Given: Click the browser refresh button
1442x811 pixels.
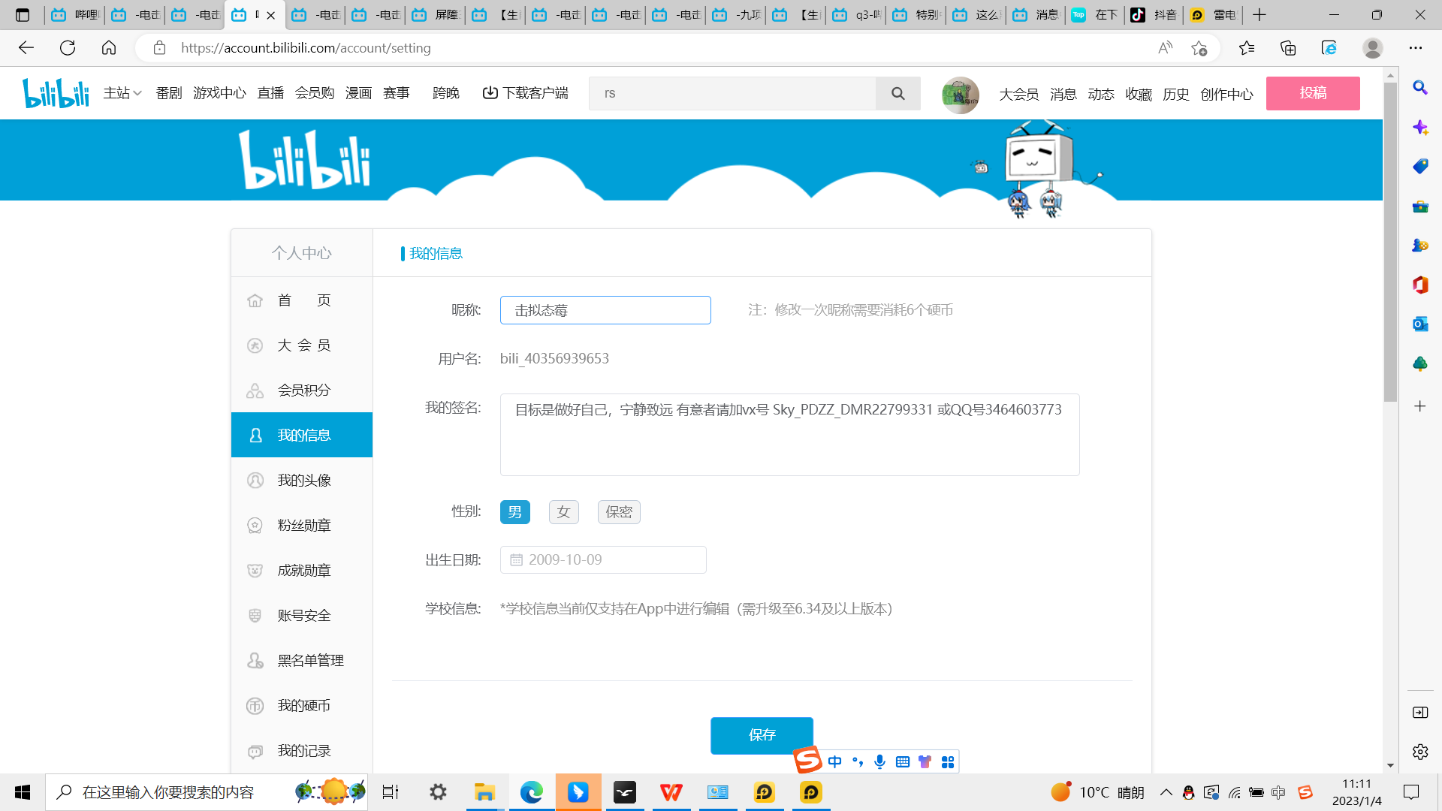Looking at the screenshot, I should [x=68, y=48].
